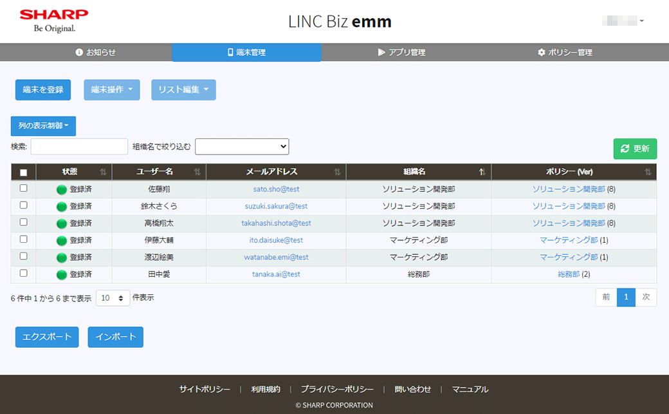Image resolution: width=669 pixels, height=414 pixels.
Task: Open the 件表示 page size selector
Action: click(x=113, y=298)
